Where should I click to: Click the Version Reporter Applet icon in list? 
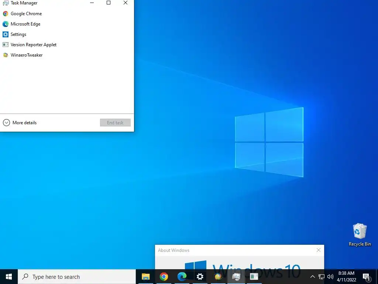5,45
